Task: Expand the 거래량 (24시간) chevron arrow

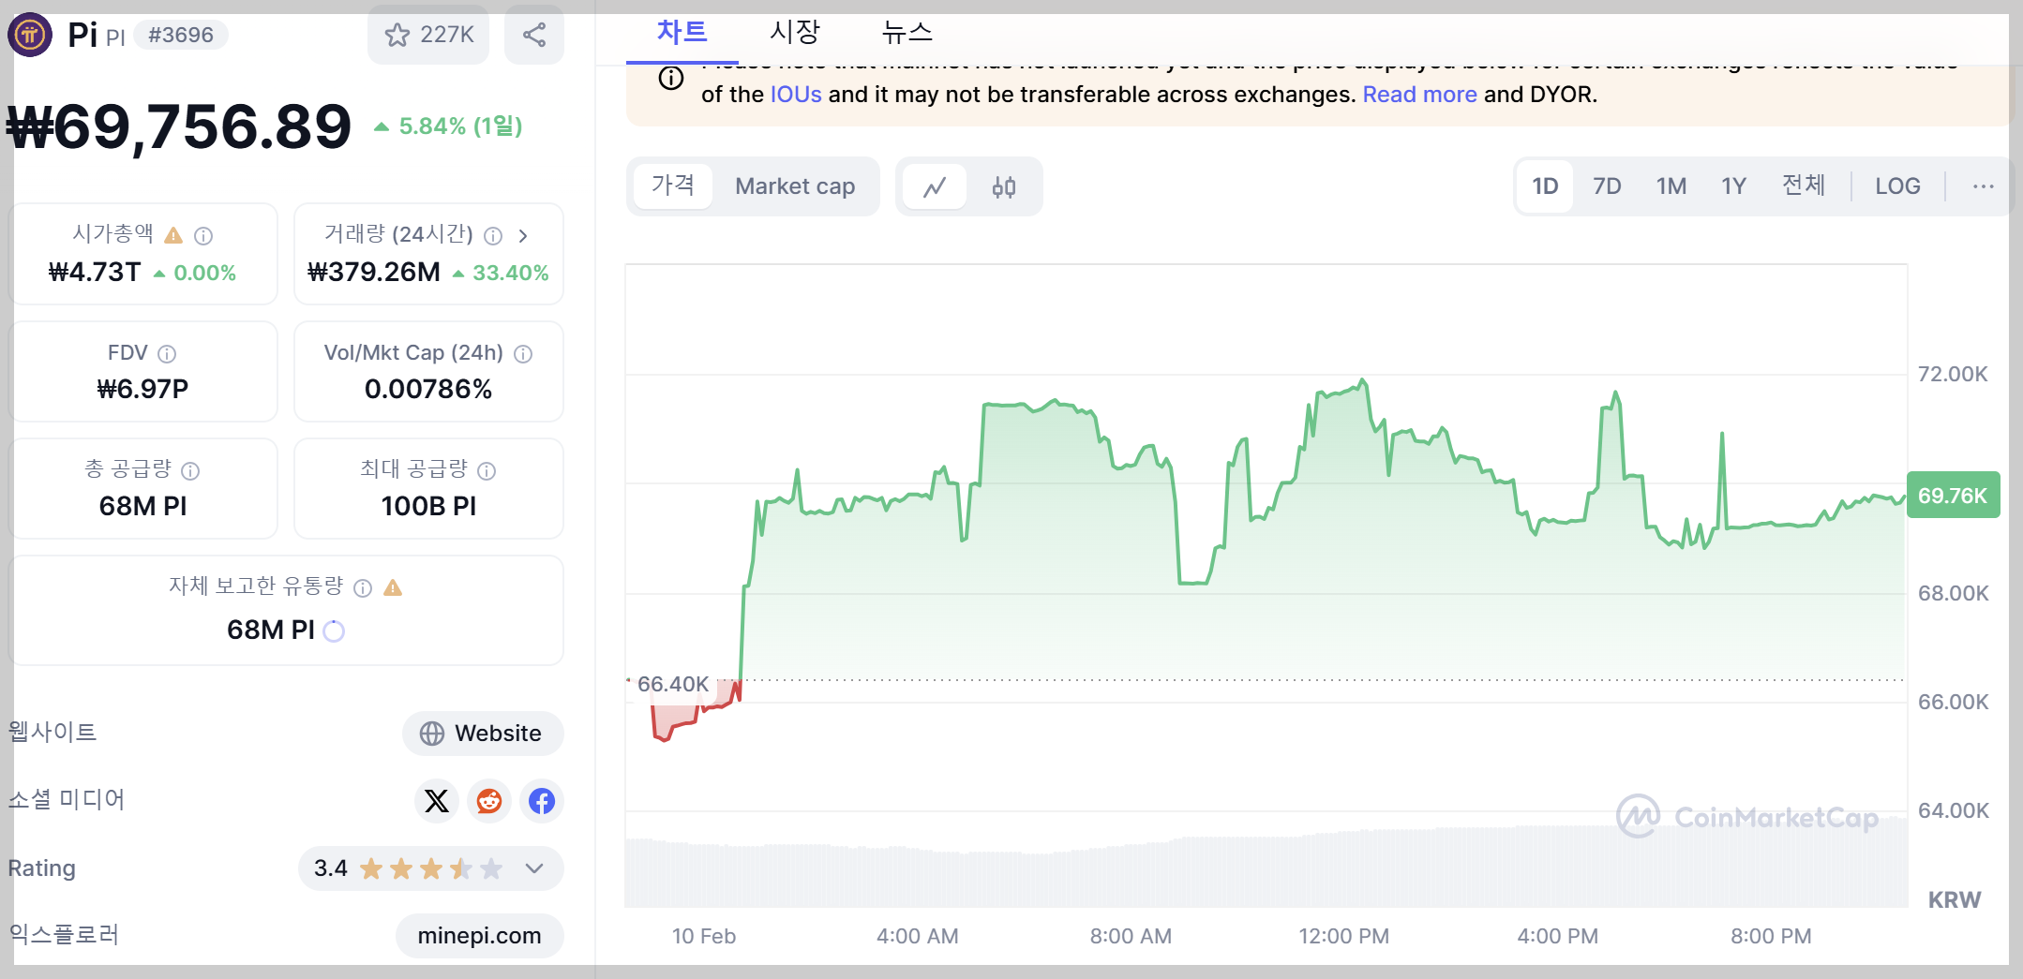Action: point(523,236)
